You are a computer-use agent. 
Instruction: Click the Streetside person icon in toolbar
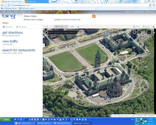click(x=78, y=27)
